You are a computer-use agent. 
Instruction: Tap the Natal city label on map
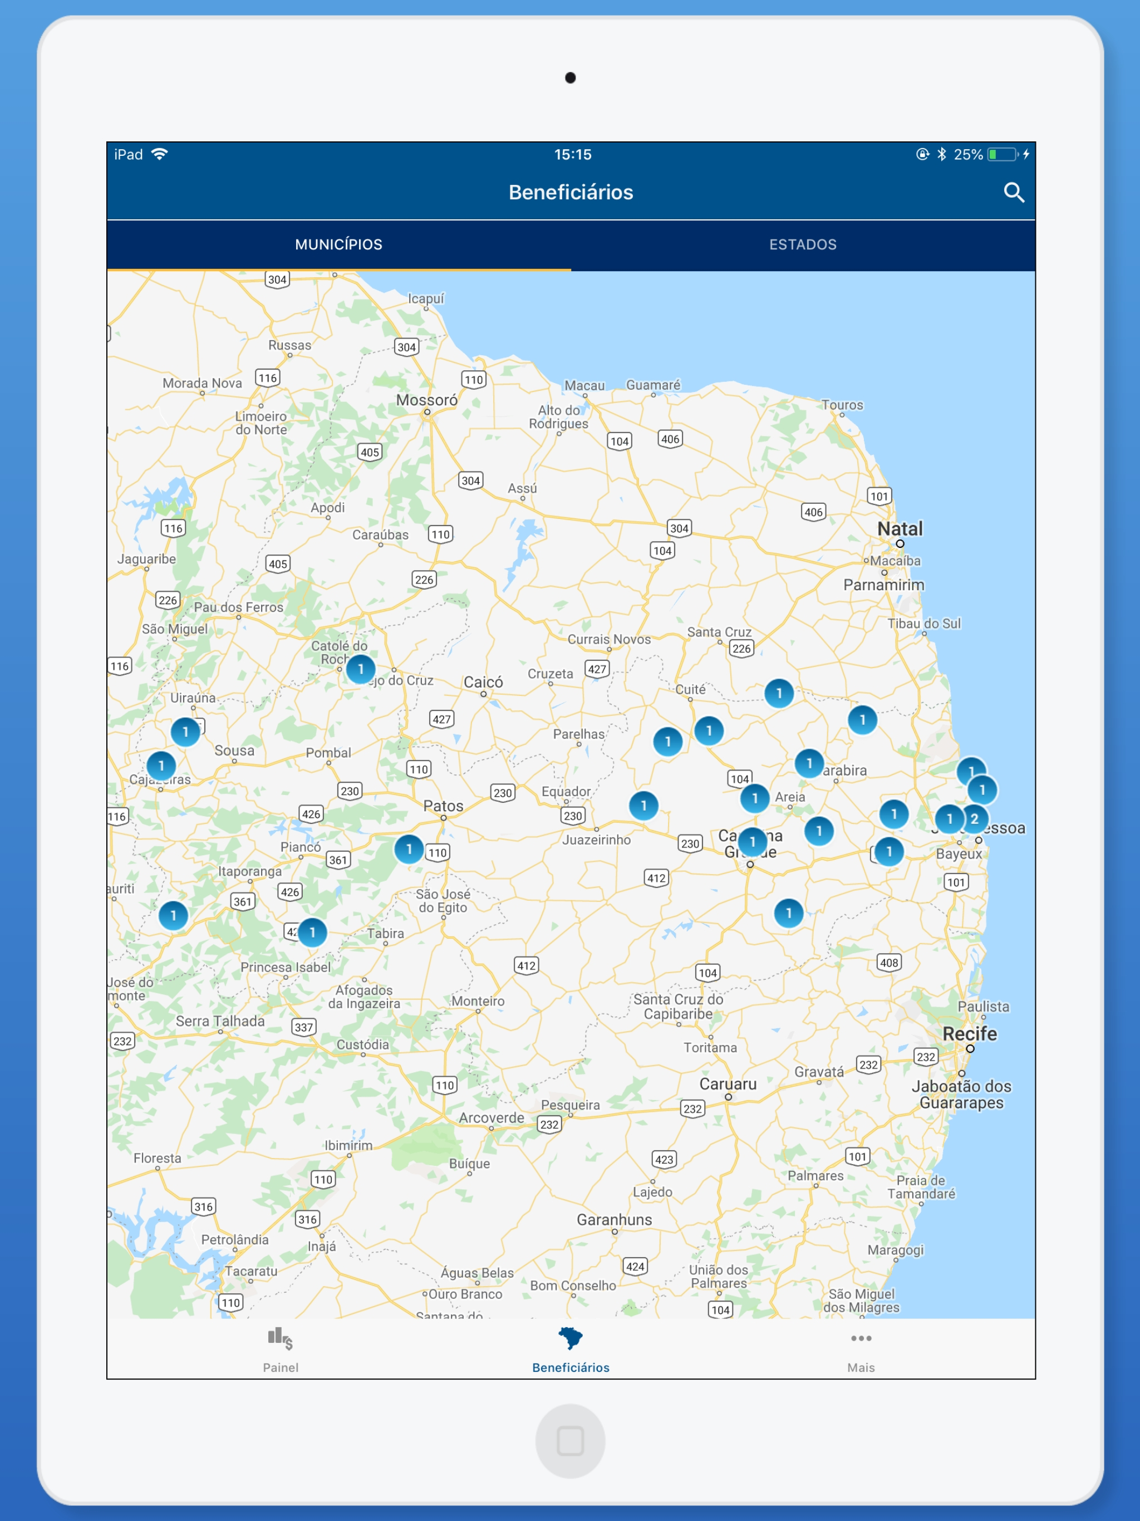tap(900, 529)
